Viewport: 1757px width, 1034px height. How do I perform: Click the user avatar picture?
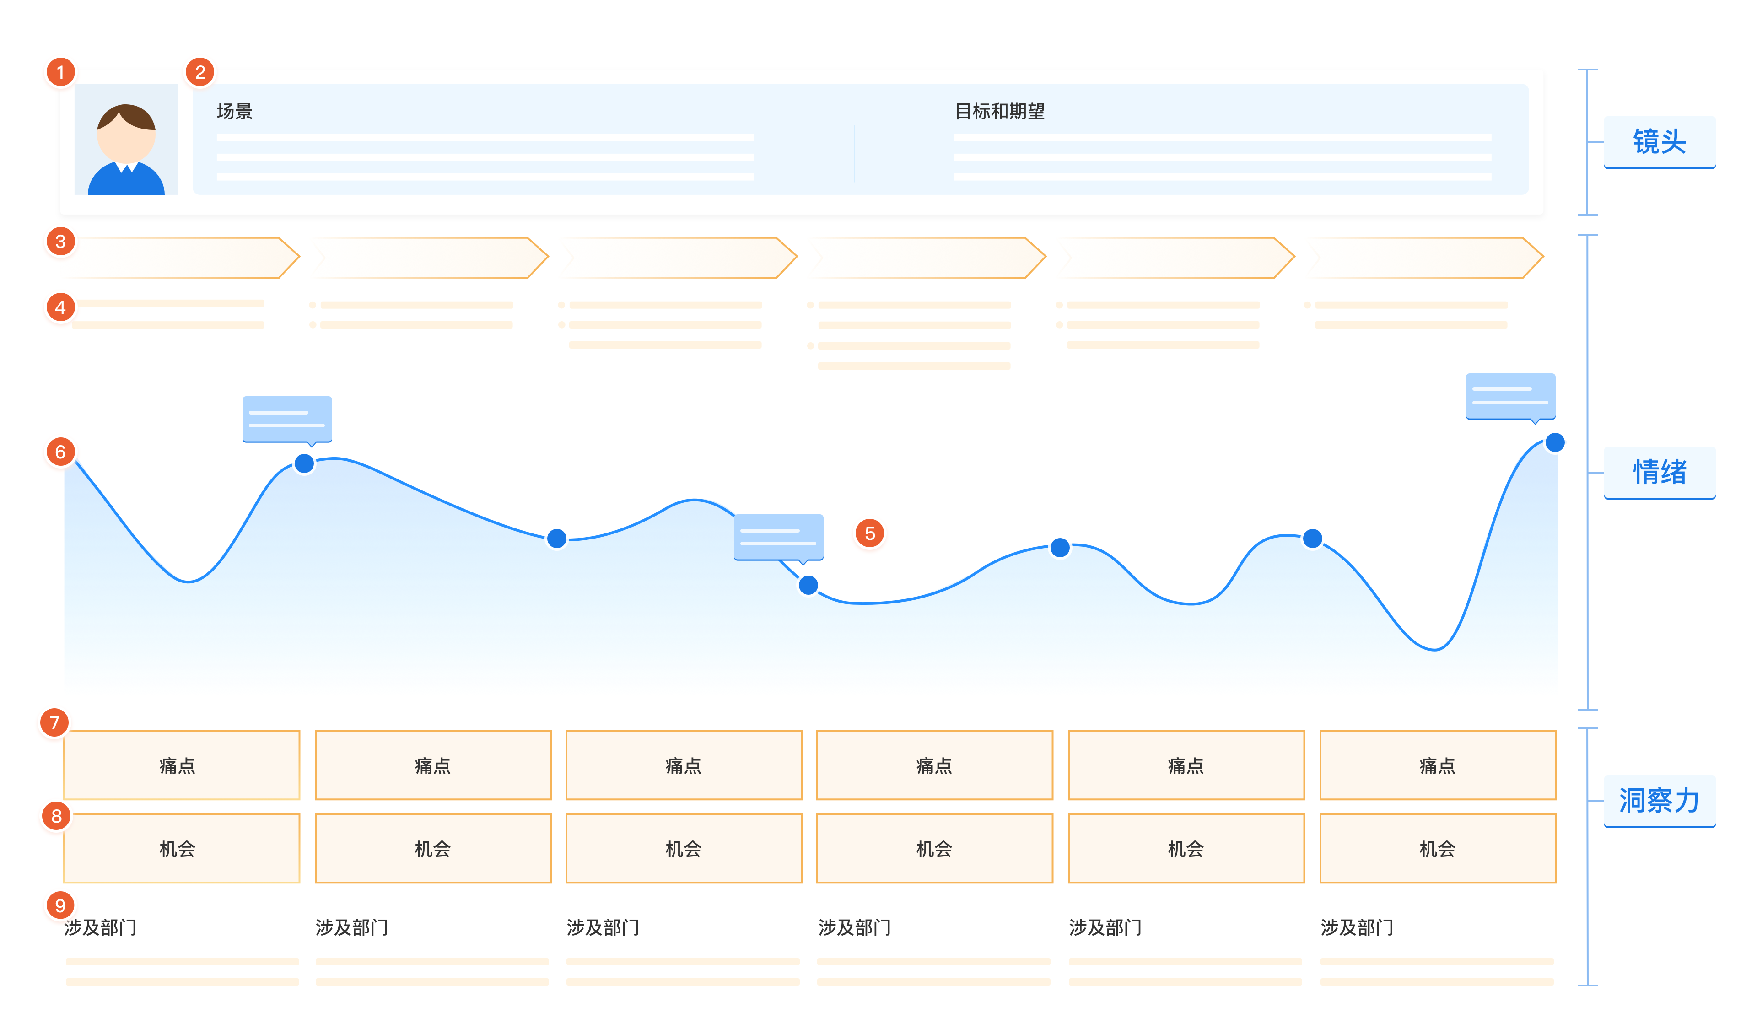(126, 140)
